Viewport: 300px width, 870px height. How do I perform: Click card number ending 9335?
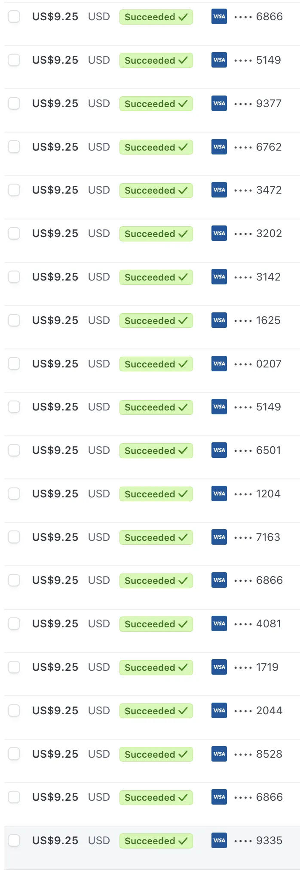[258, 840]
